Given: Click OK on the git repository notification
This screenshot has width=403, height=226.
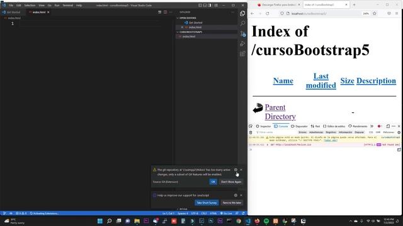Looking at the screenshot, I should [213, 181].
